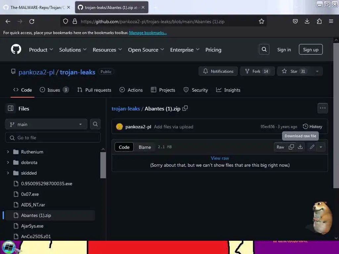
Task: Open the Pricing link
Action: pos(213,50)
